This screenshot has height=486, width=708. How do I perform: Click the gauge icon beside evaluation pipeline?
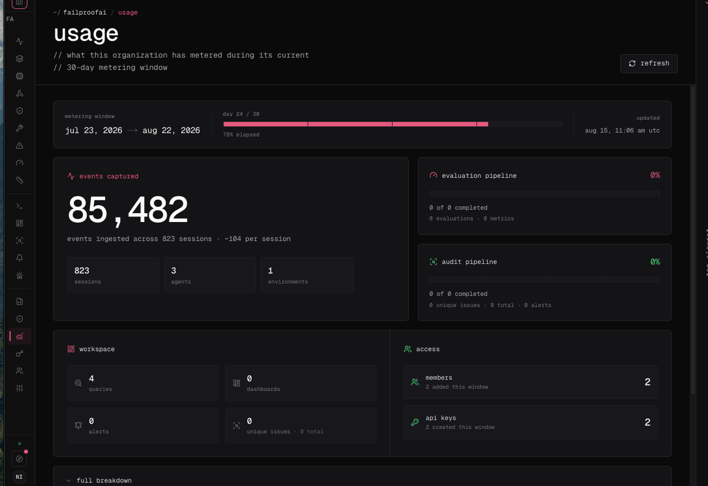[433, 176]
